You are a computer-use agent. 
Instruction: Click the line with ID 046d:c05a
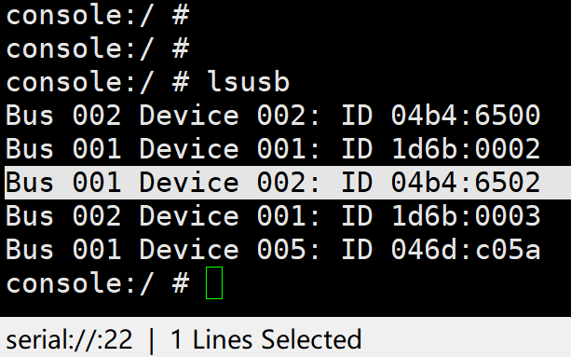point(273,250)
